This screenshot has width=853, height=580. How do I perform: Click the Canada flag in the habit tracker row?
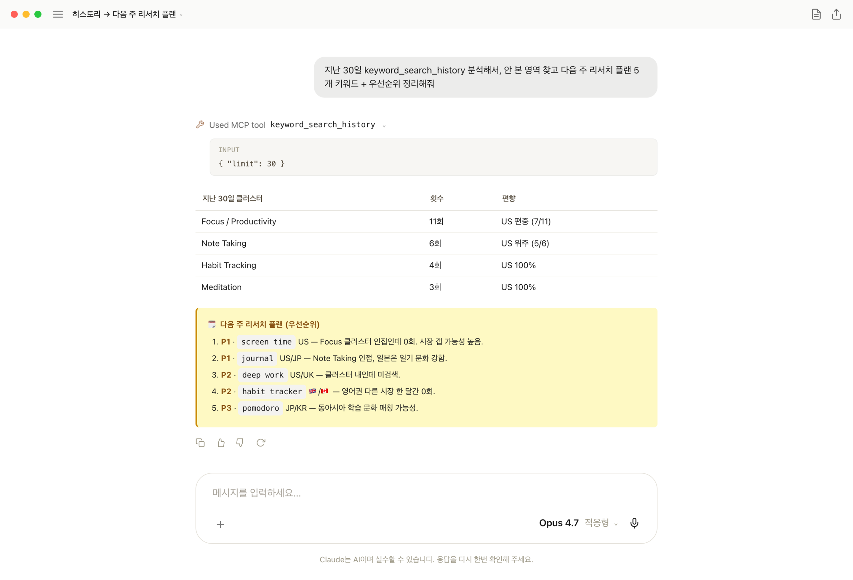[x=325, y=391]
